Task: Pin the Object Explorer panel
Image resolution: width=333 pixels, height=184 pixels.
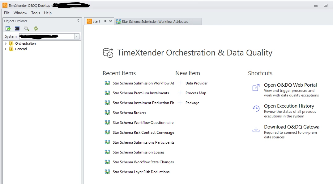Action: (78, 21)
